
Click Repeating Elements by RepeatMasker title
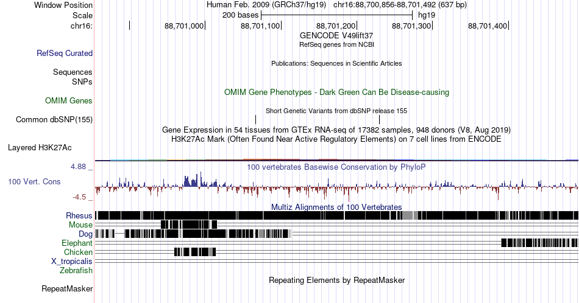click(336, 280)
